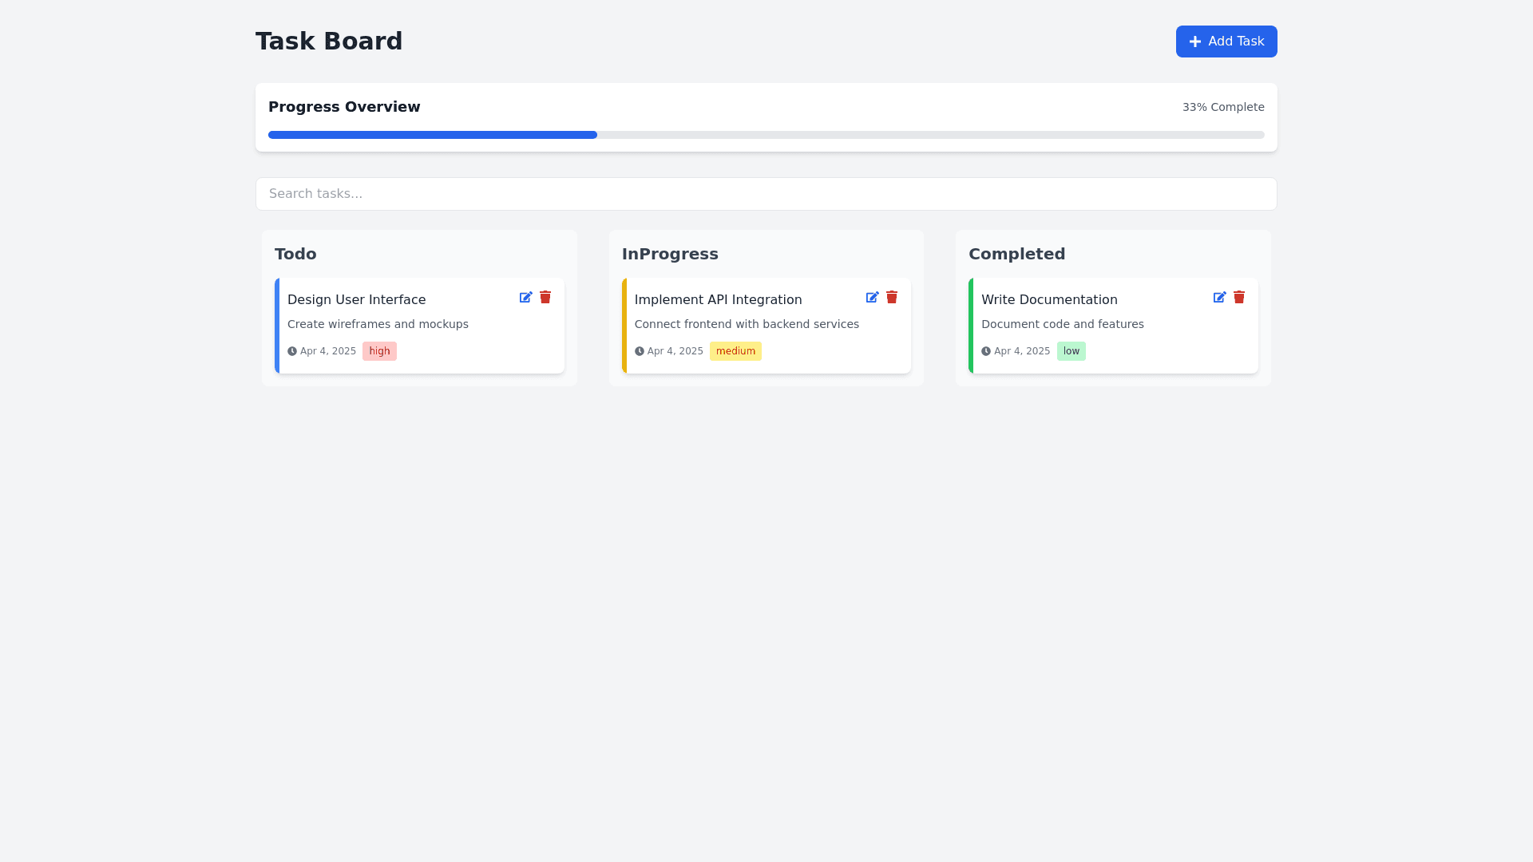Image resolution: width=1533 pixels, height=862 pixels.
Task: Delete the Write Documentation task
Action: coord(1239,297)
